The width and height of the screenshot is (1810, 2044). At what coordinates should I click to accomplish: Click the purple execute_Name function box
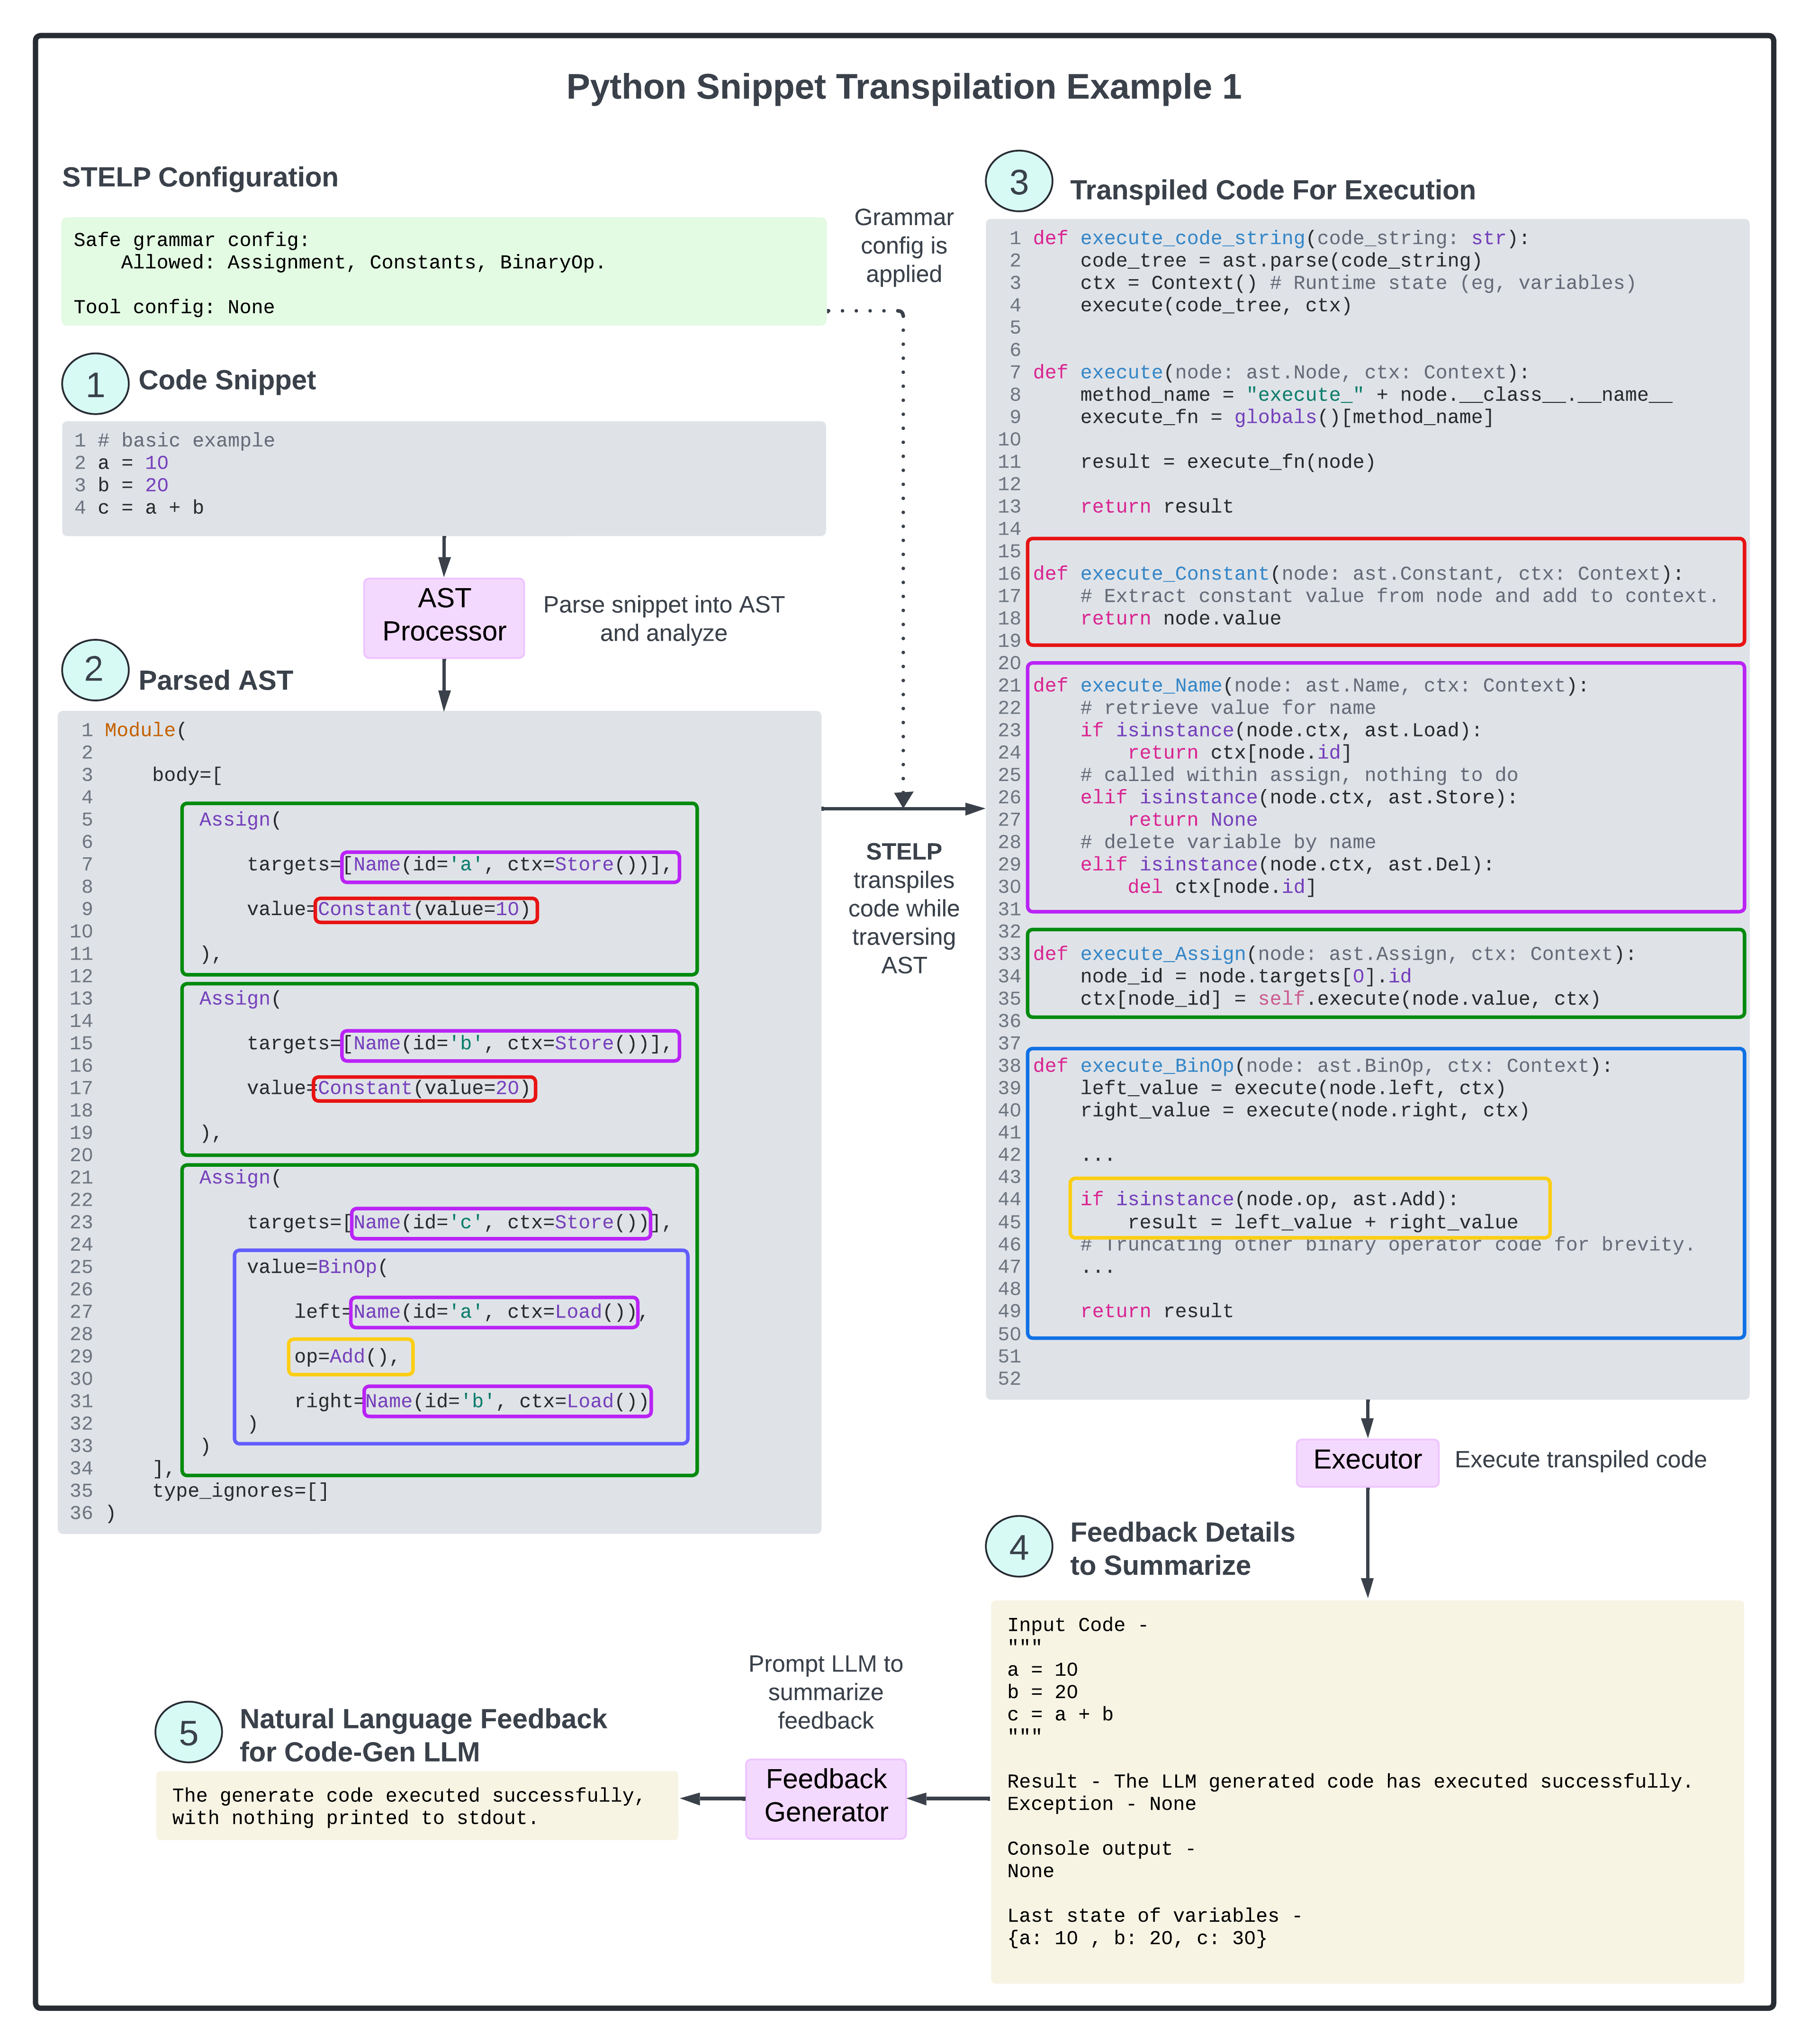pyautogui.click(x=1385, y=787)
